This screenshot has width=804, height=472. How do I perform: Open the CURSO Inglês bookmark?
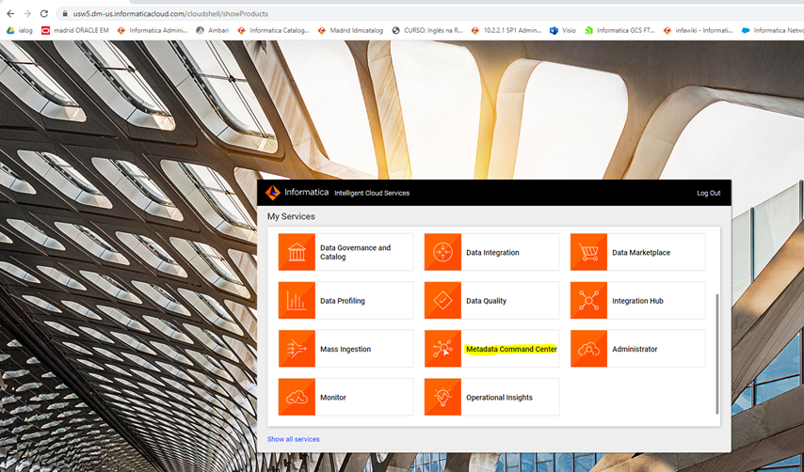[x=427, y=30]
